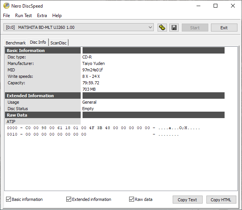The height and width of the screenshot is (210, 242).
Task: Click the Disc Status value Empty
Action: click(x=88, y=109)
